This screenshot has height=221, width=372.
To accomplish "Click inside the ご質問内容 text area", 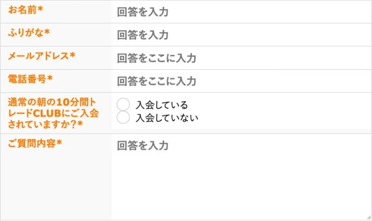I will pyautogui.click(x=241, y=177).
